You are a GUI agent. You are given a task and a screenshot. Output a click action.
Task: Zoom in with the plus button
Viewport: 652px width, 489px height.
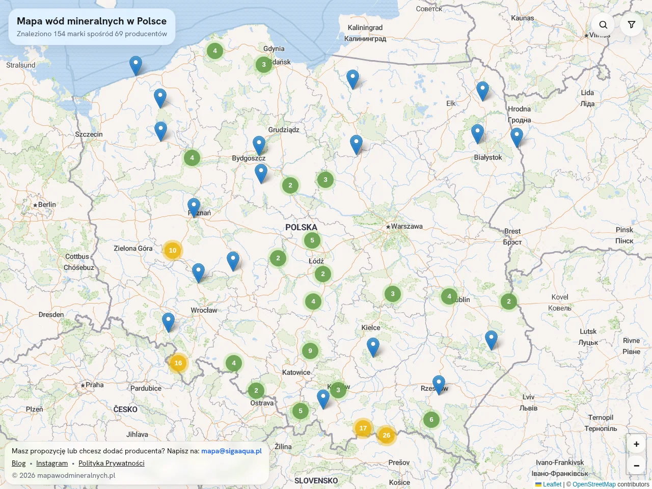click(636, 444)
